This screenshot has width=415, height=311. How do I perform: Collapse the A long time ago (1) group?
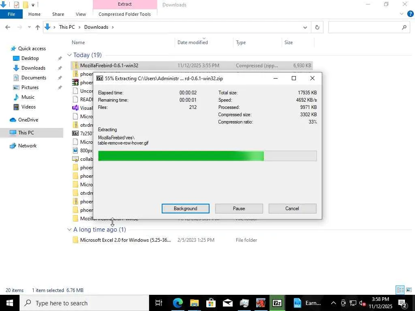click(x=69, y=230)
